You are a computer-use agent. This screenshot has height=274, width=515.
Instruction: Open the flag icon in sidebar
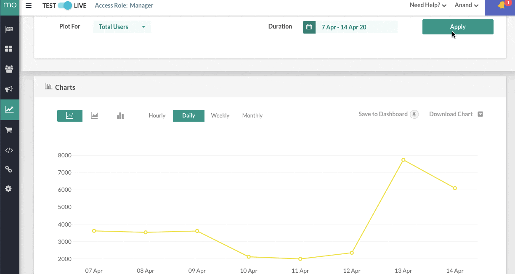[x=9, y=29]
